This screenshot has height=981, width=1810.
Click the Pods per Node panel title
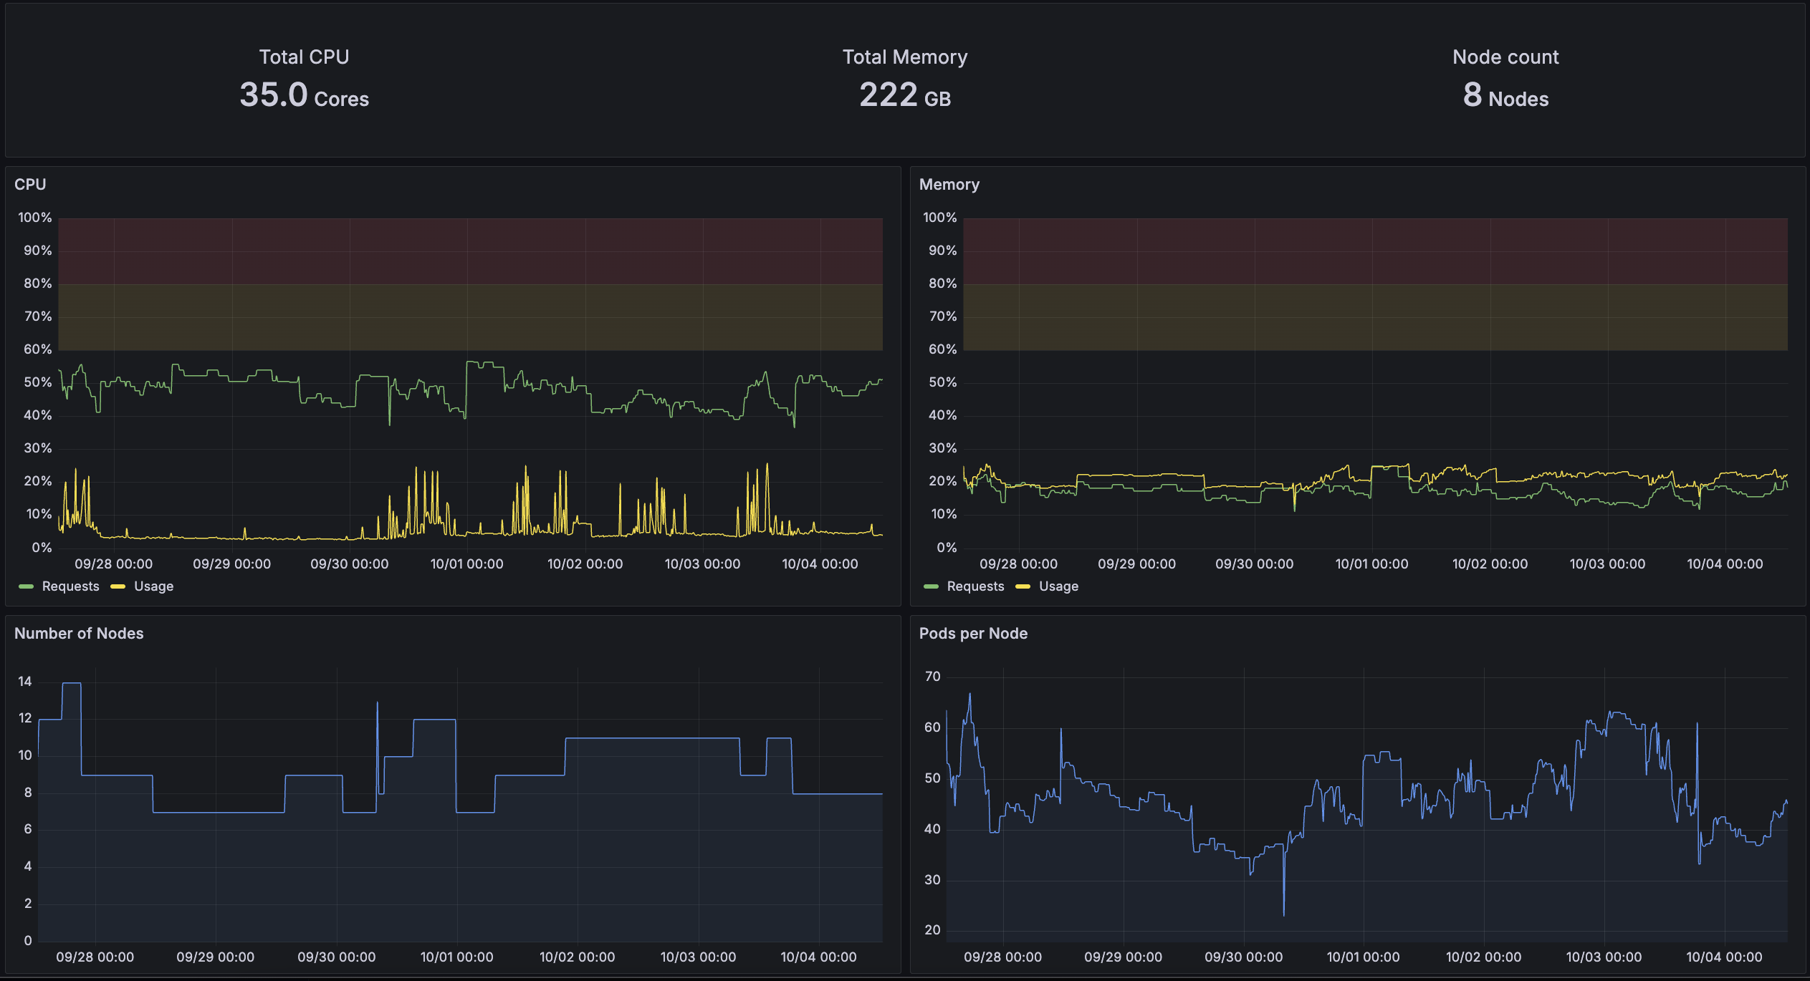pyautogui.click(x=974, y=633)
